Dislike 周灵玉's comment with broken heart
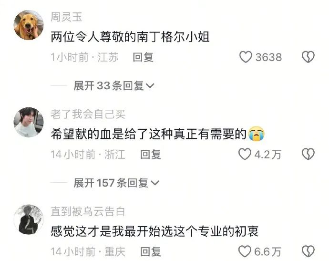The width and height of the screenshot is (329, 261). click(x=308, y=57)
